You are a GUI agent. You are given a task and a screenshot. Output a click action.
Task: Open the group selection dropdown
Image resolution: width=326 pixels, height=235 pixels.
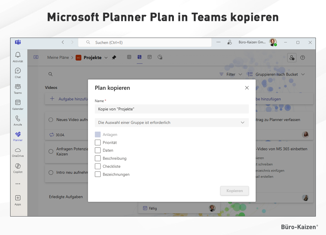[x=172, y=123]
